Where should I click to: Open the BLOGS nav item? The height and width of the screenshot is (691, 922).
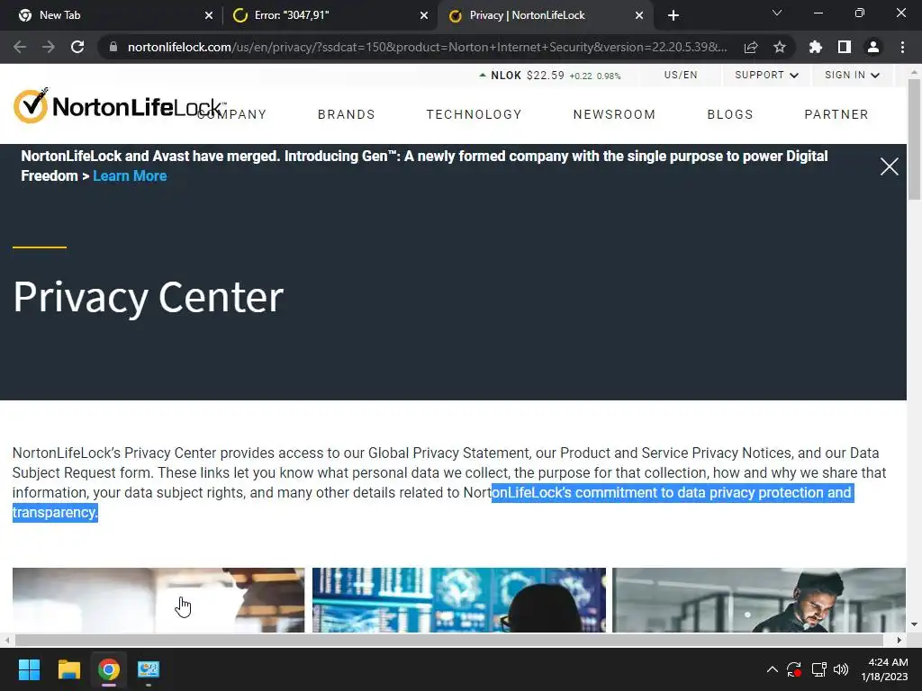click(729, 114)
